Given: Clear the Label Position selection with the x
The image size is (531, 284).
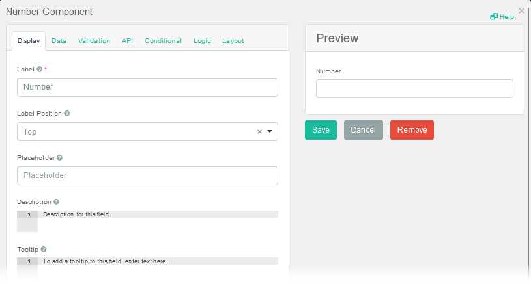Looking at the screenshot, I should [259, 131].
